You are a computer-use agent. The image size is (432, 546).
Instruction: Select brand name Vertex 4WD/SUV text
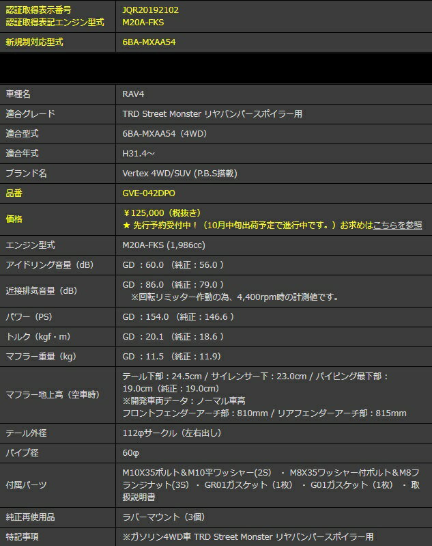click(179, 174)
